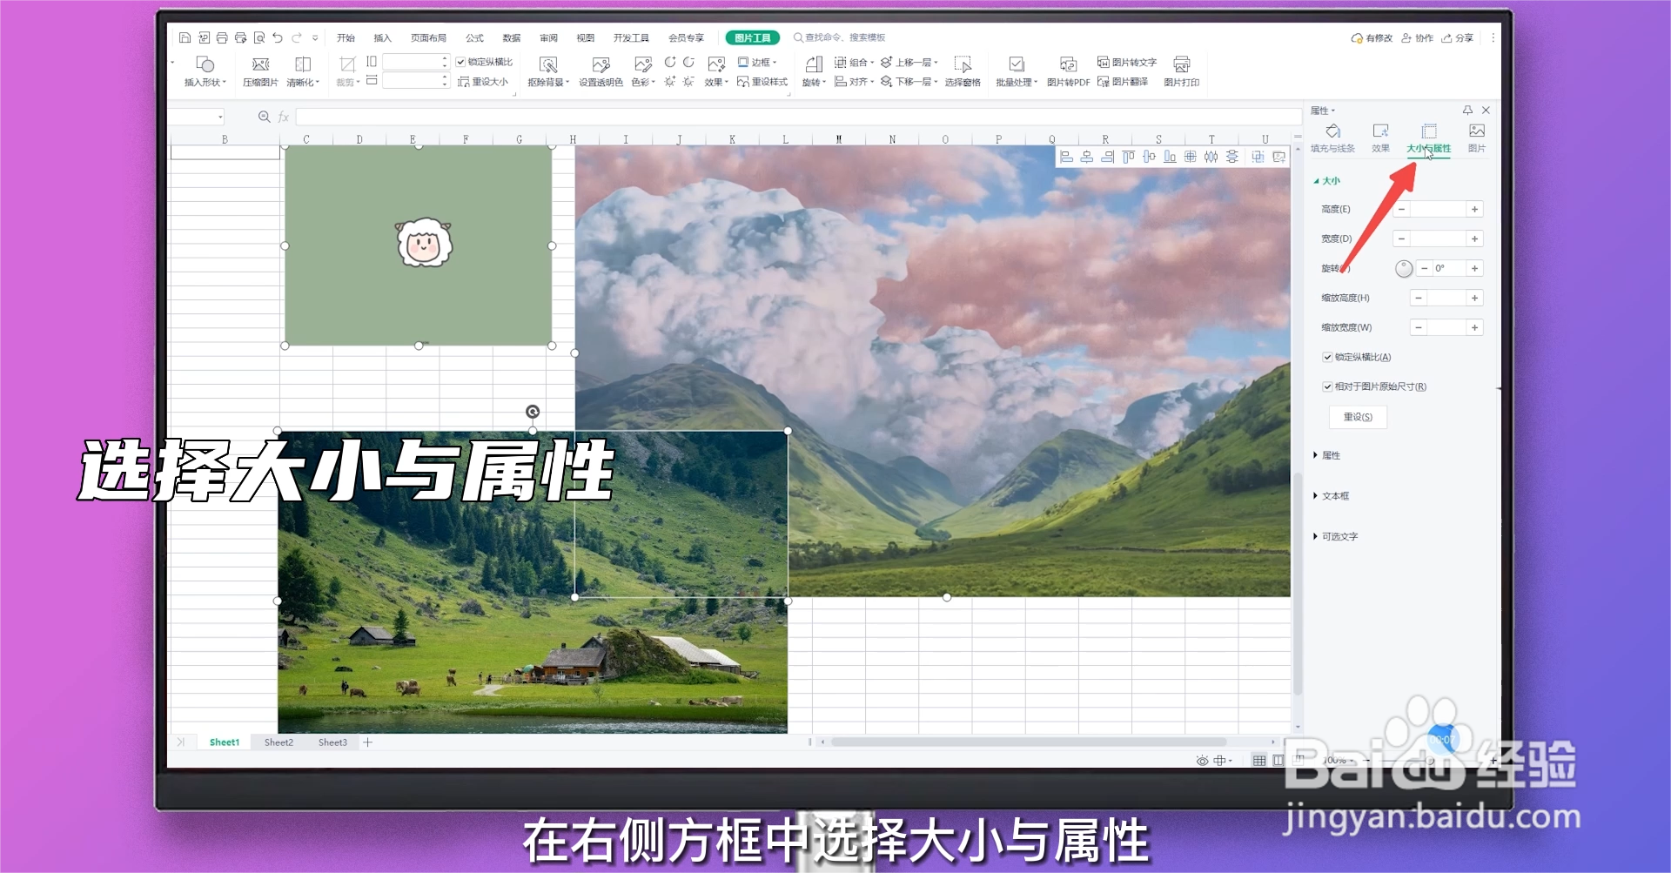Toggle ribbon Lock Aspect Ratio (锁定纵横比) checkbox

click(x=460, y=62)
